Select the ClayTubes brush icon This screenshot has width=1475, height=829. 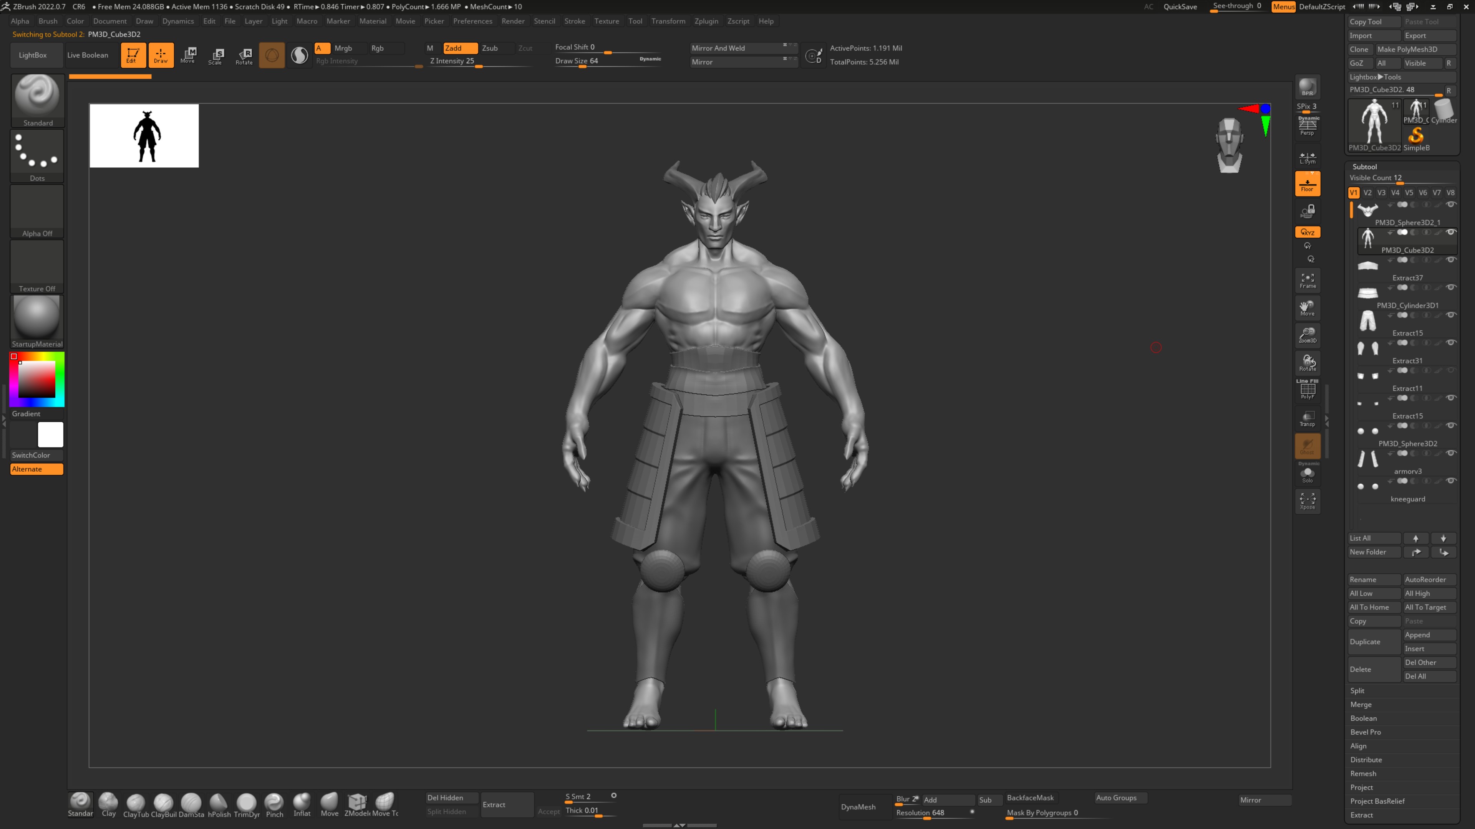click(136, 802)
